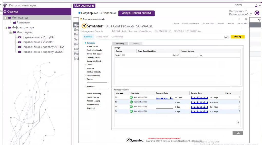Open the user profile icon next to pavel

[x=256, y=5]
